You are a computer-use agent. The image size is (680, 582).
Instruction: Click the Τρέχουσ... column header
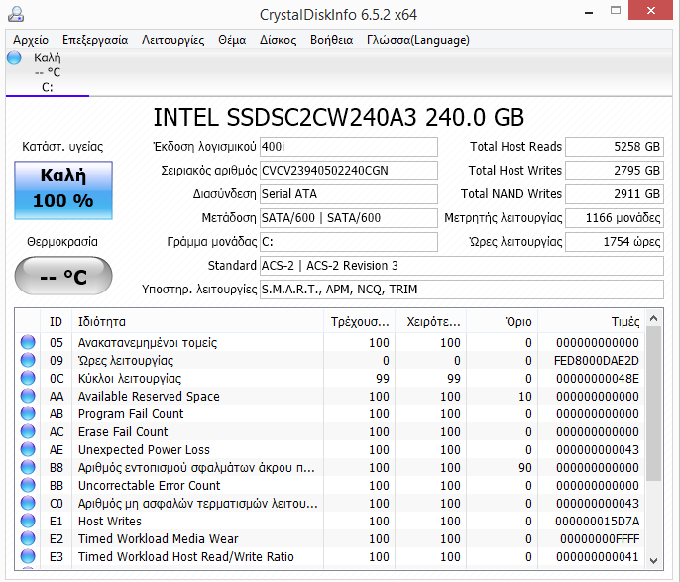[x=360, y=322]
